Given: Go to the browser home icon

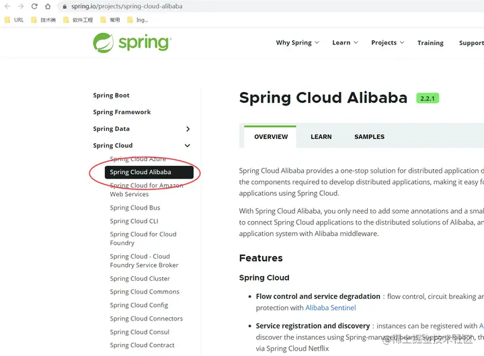Looking at the screenshot, I should pos(48,6).
